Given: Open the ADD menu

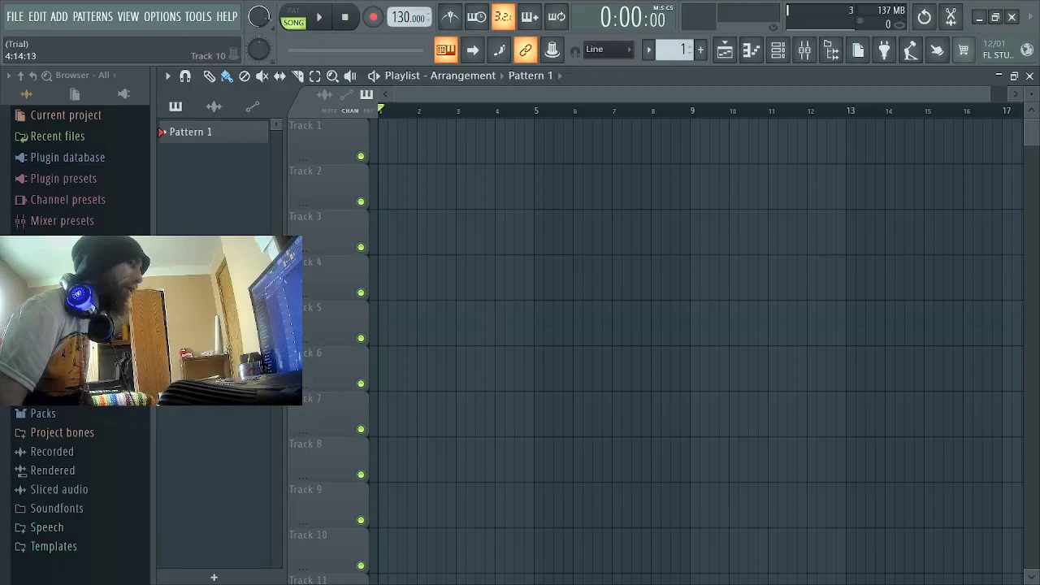Looking at the screenshot, I should click(59, 16).
